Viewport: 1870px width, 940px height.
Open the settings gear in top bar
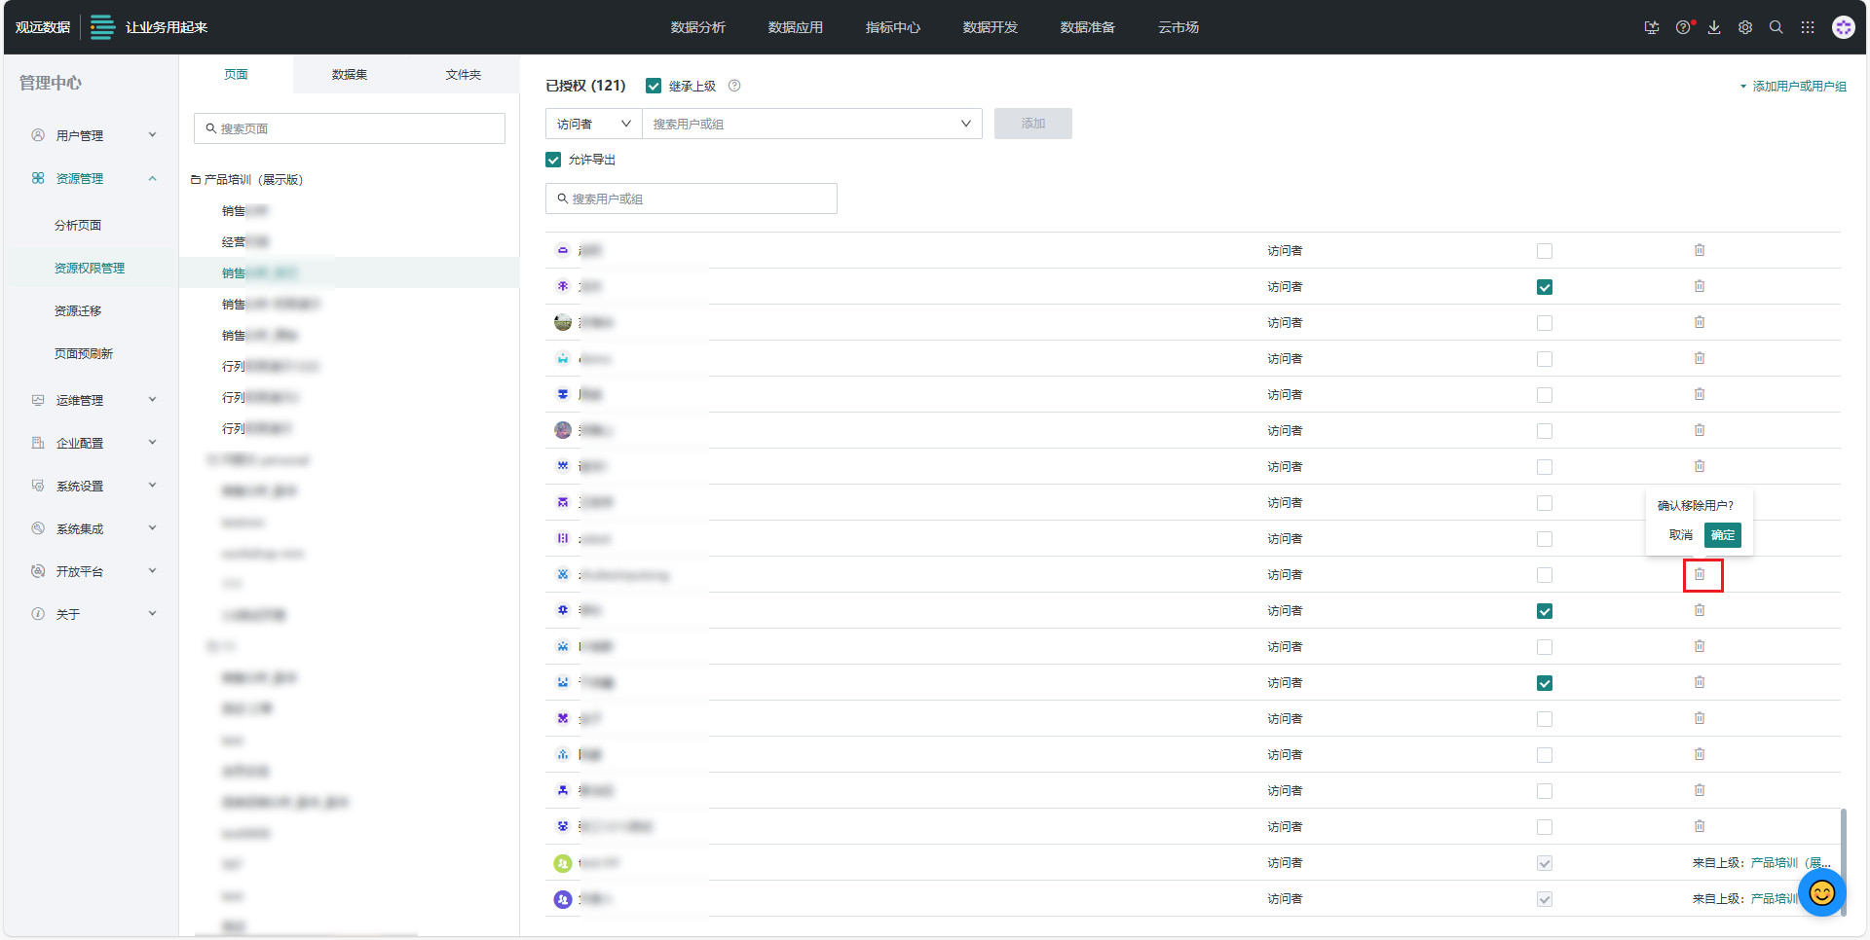1745,27
